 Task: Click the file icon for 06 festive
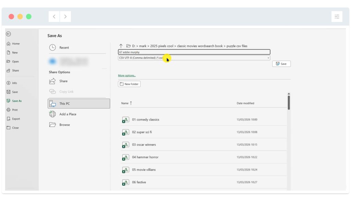(125, 182)
